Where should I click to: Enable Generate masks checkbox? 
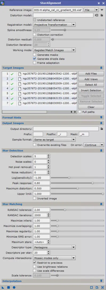34,55
